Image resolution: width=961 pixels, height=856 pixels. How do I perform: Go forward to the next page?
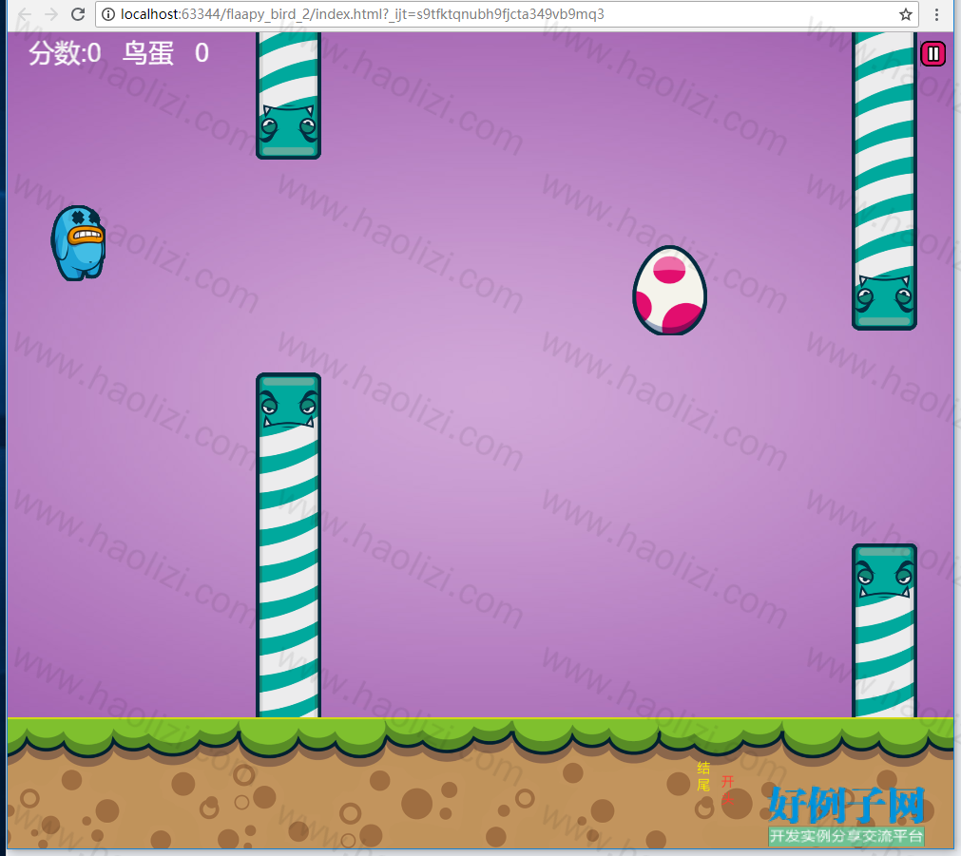(x=51, y=14)
